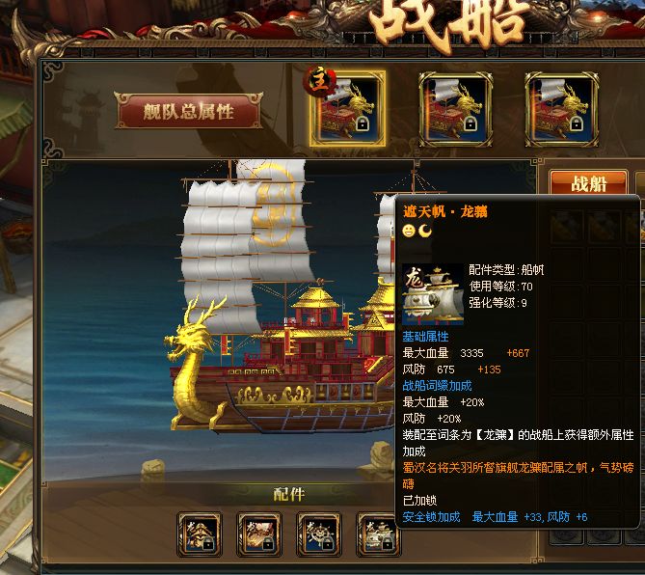Click the 配件 accessories section header
645x575 pixels.
[x=289, y=494]
